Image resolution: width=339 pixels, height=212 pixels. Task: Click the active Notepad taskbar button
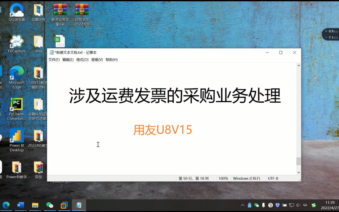(79, 205)
